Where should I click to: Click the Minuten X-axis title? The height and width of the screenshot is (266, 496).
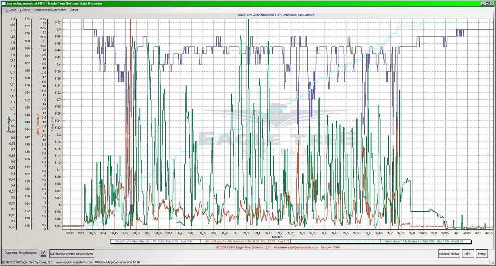tap(277, 237)
